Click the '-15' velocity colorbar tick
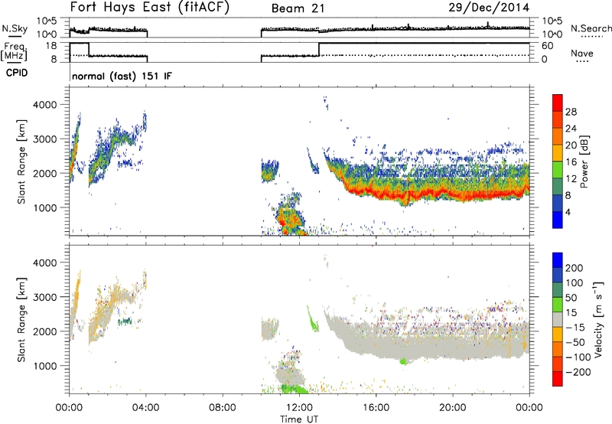Image resolution: width=612 pixels, height=424 pixels. (x=575, y=327)
